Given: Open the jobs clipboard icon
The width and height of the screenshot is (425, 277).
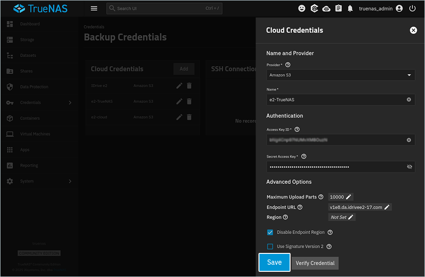Looking at the screenshot, I should (338, 8).
